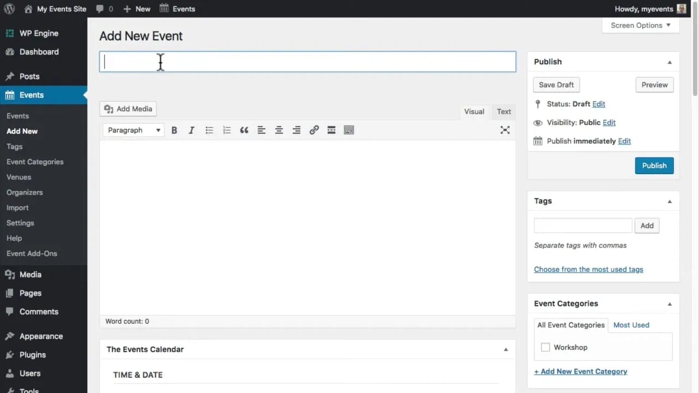Open the Organizers submenu item
Screen dimensions: 699x393
[25, 192]
